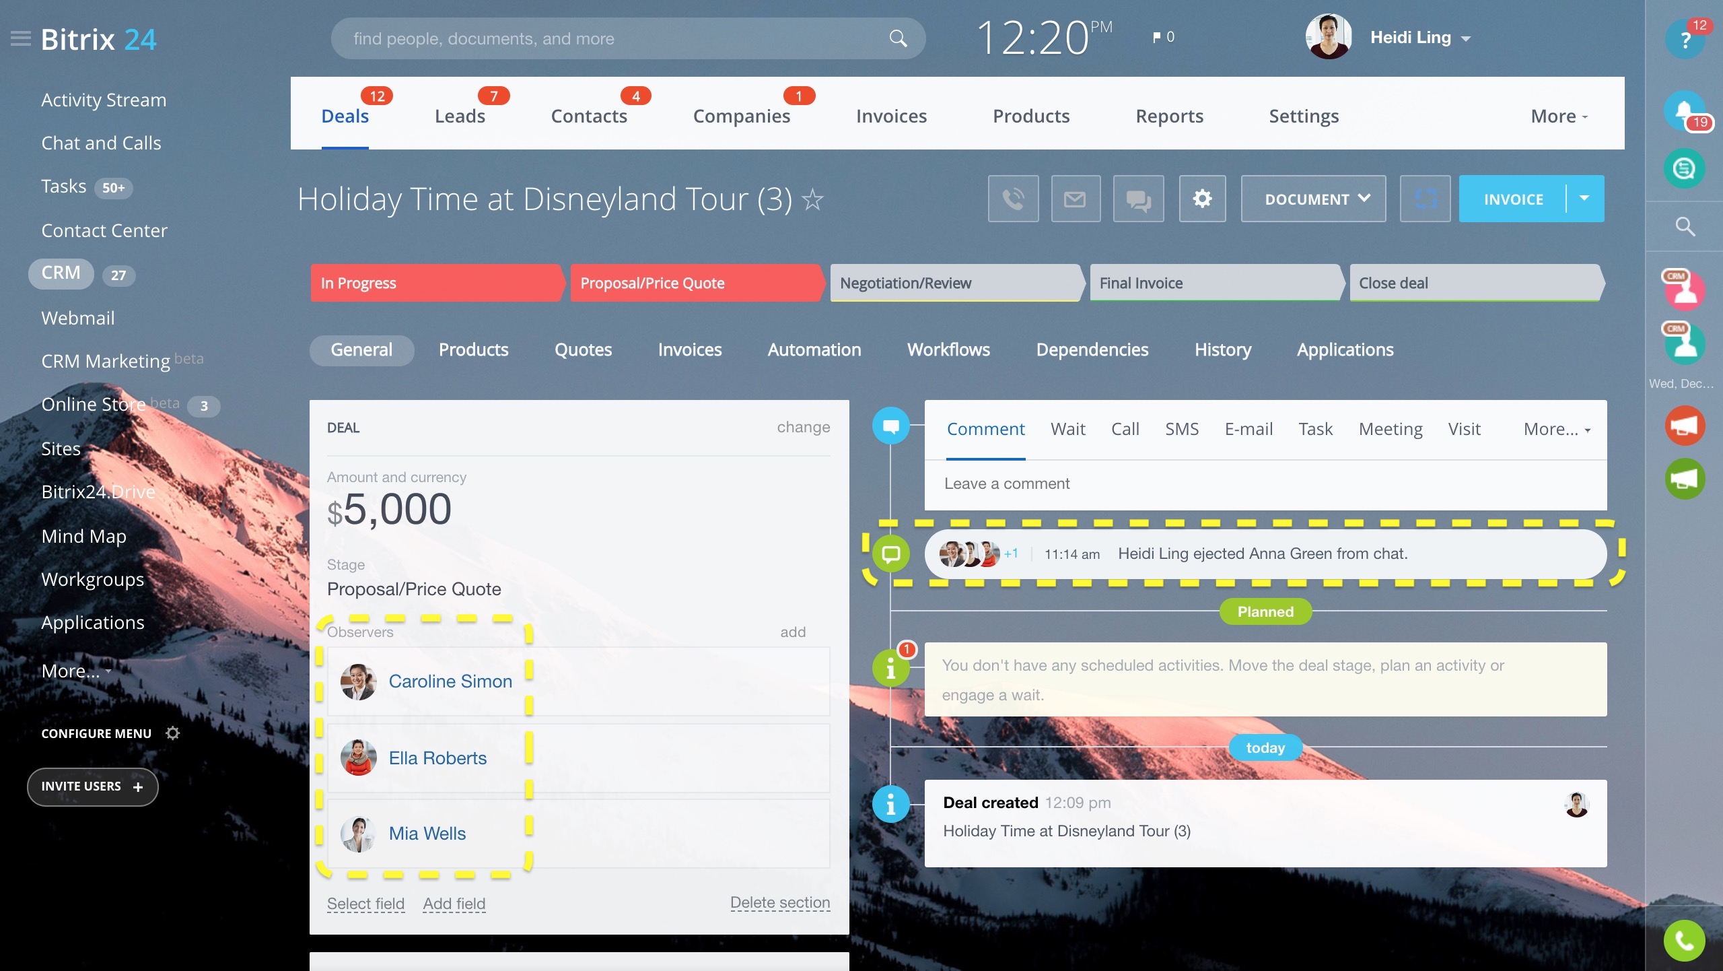Click the phone call icon on deal

pos(1014,198)
